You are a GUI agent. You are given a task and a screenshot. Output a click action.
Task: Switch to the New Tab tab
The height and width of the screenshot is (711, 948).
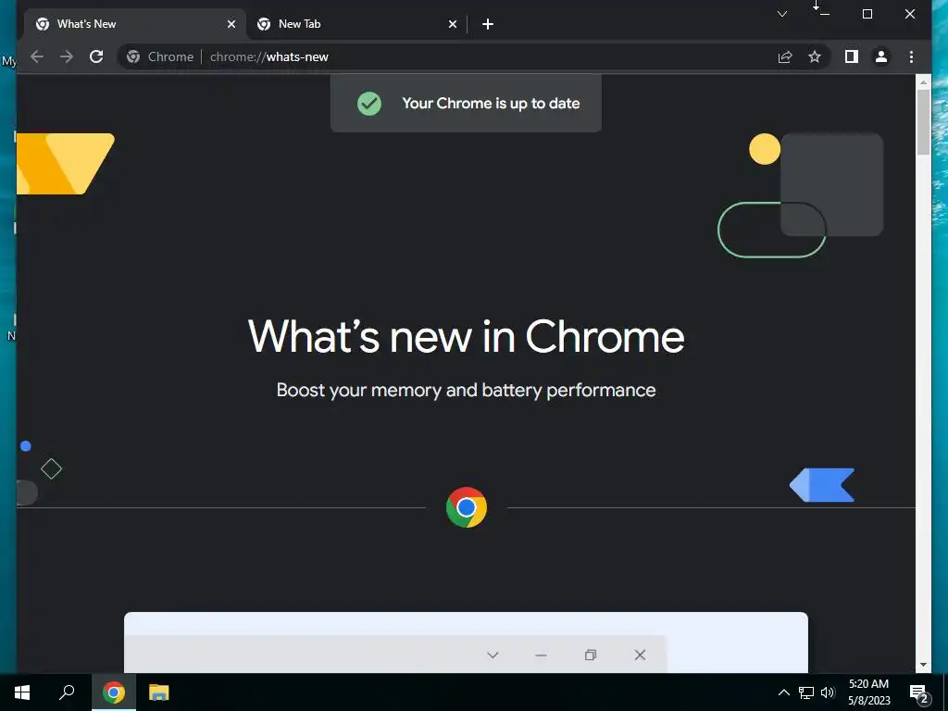356,24
